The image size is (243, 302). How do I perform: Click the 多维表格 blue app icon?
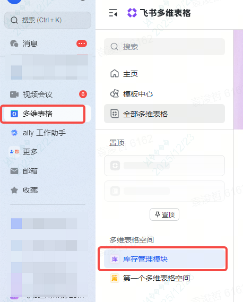pos(14,114)
